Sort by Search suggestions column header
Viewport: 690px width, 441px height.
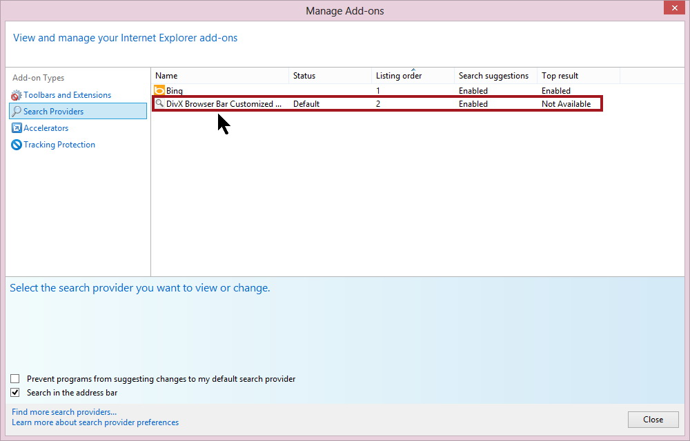tap(495, 76)
